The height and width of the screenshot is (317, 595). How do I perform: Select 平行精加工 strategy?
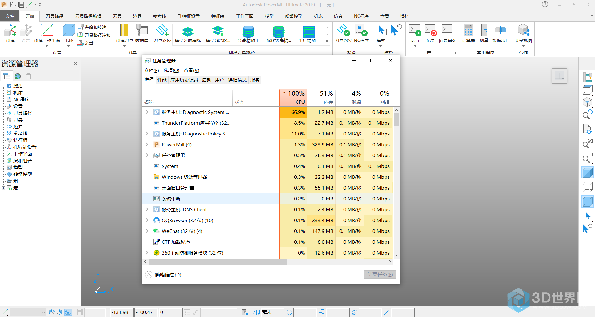point(309,34)
